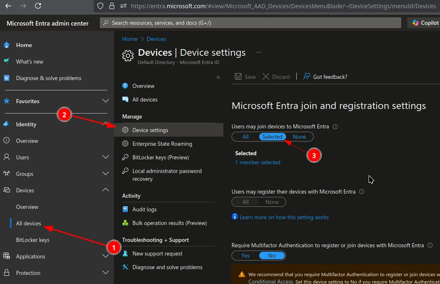Click the search resources input field
Image resolution: width=440 pixels, height=284 pixels.
[250, 23]
